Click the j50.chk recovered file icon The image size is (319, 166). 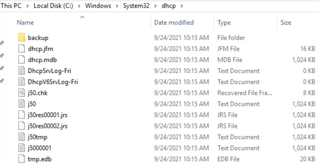pos(21,93)
